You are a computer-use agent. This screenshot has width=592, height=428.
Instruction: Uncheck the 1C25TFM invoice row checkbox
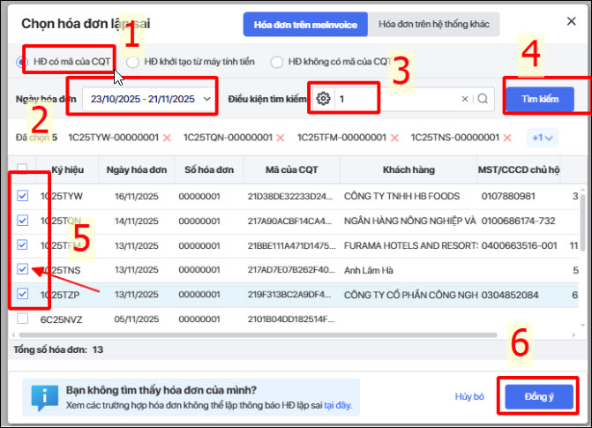pos(22,244)
